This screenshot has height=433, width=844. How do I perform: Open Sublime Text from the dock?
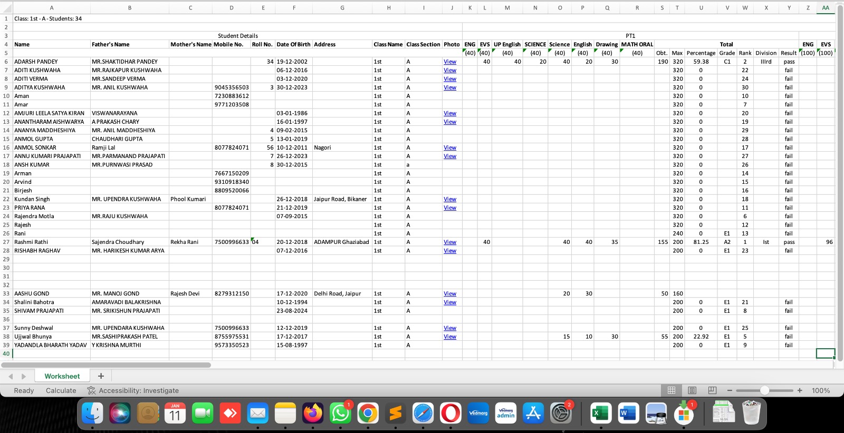(395, 414)
